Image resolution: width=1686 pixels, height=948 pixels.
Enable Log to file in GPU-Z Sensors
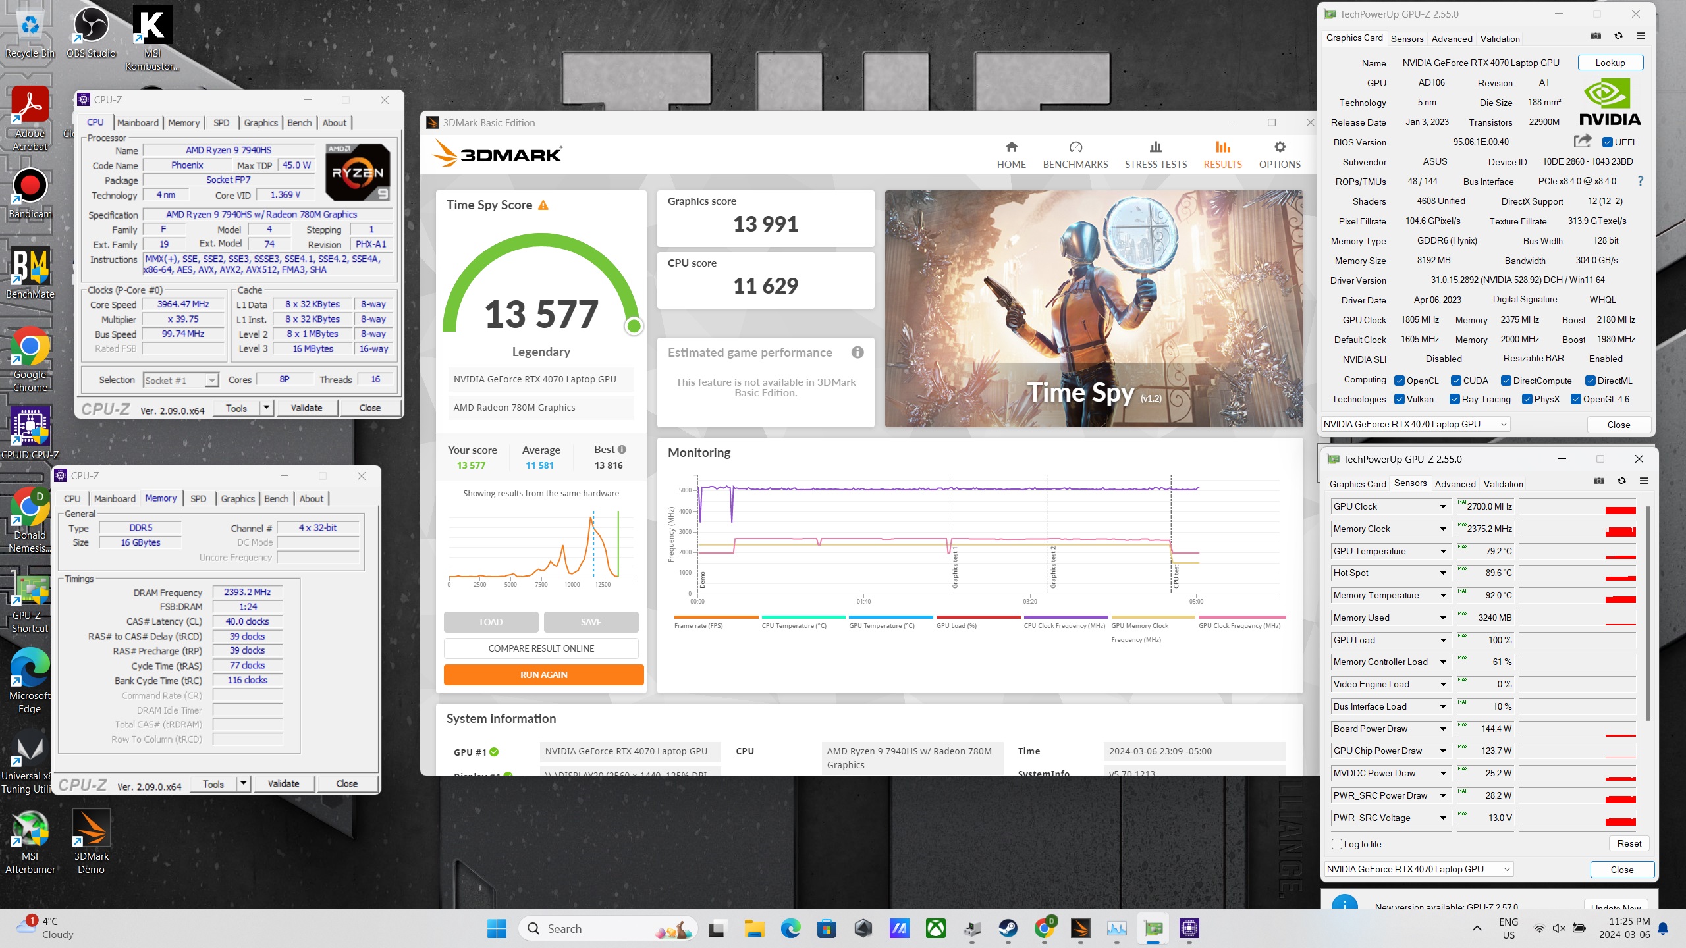[x=1336, y=844]
